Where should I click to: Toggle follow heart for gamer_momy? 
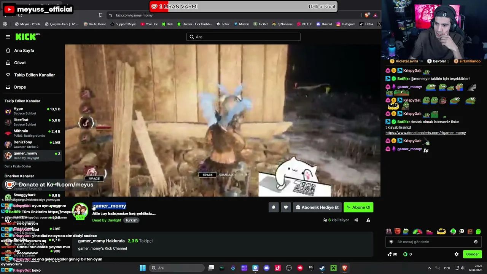tap(286, 207)
